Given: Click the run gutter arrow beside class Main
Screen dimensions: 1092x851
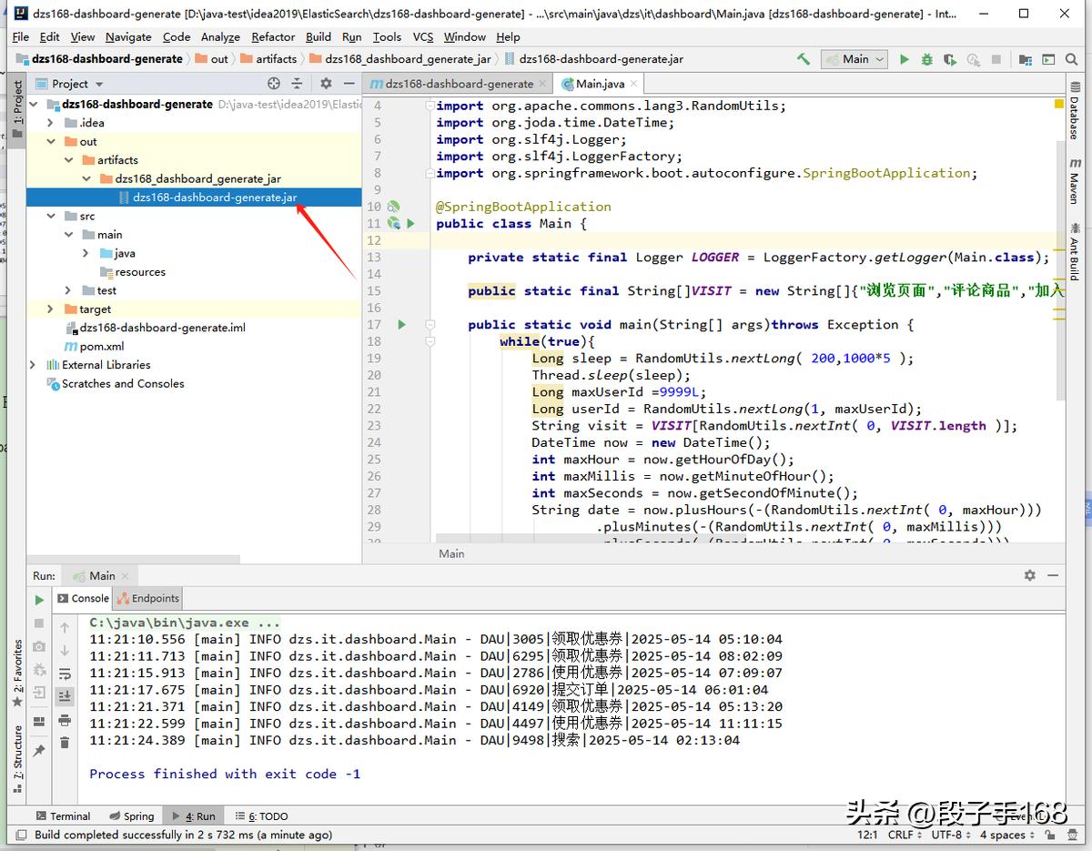Looking at the screenshot, I should coord(410,223).
